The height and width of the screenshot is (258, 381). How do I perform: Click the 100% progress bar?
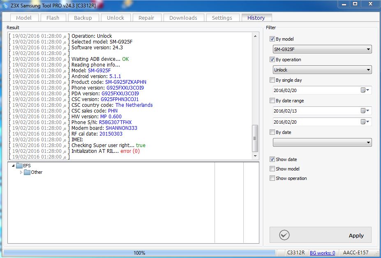[x=139, y=253]
